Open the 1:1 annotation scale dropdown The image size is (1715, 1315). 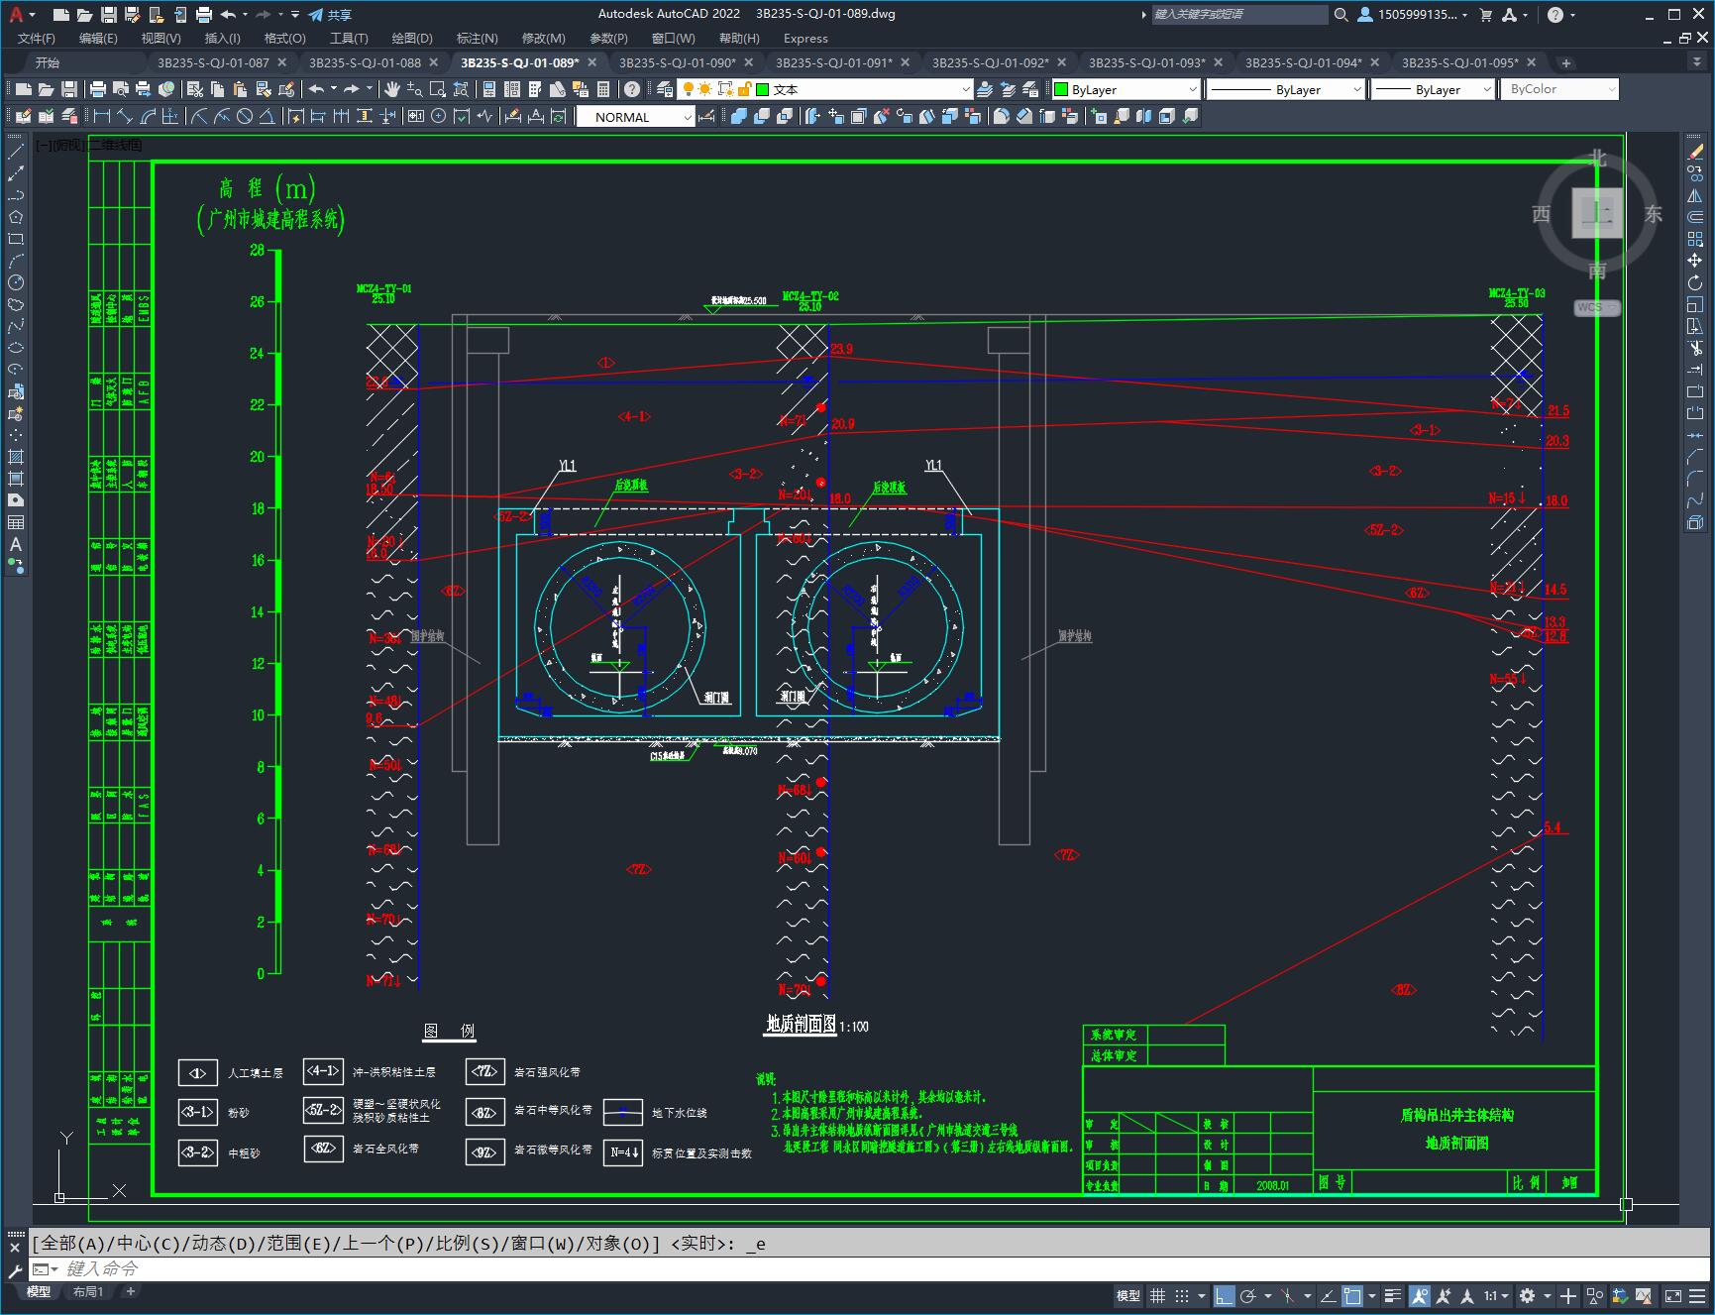click(1495, 1295)
